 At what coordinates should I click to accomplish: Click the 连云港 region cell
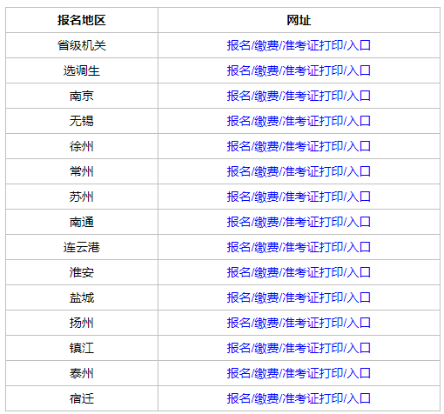click(x=82, y=247)
